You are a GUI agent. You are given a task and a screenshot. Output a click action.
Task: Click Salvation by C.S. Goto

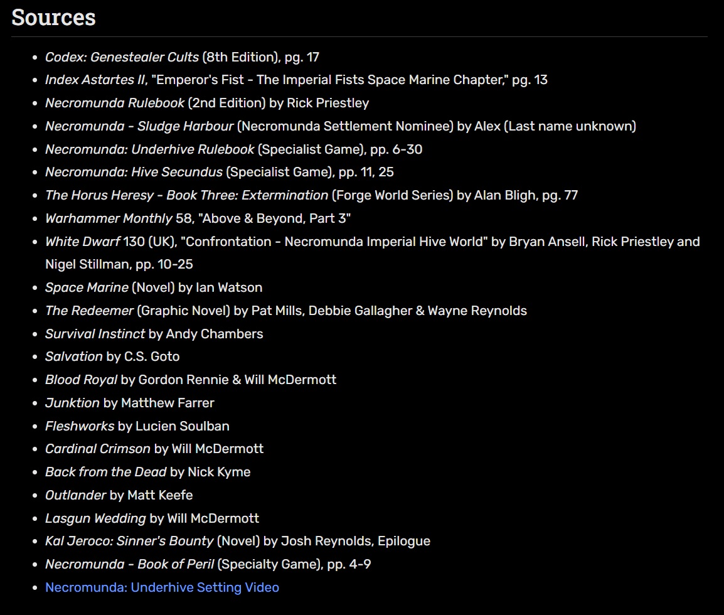(x=112, y=356)
